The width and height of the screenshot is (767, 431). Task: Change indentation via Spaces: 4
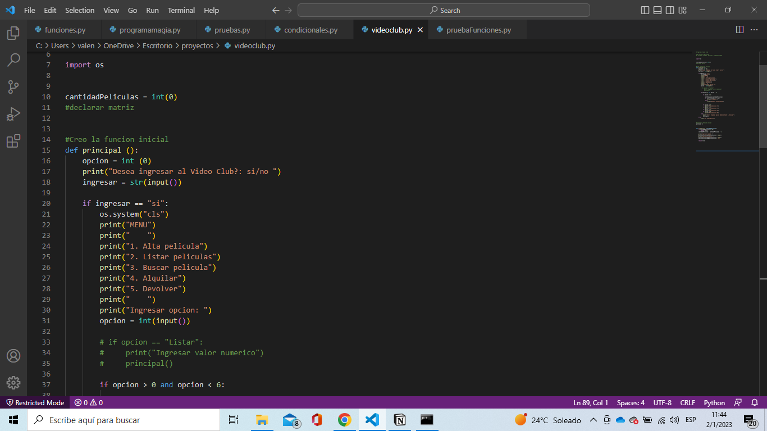pos(631,402)
